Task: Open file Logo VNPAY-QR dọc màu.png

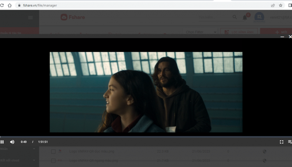Action: (x=91, y=151)
